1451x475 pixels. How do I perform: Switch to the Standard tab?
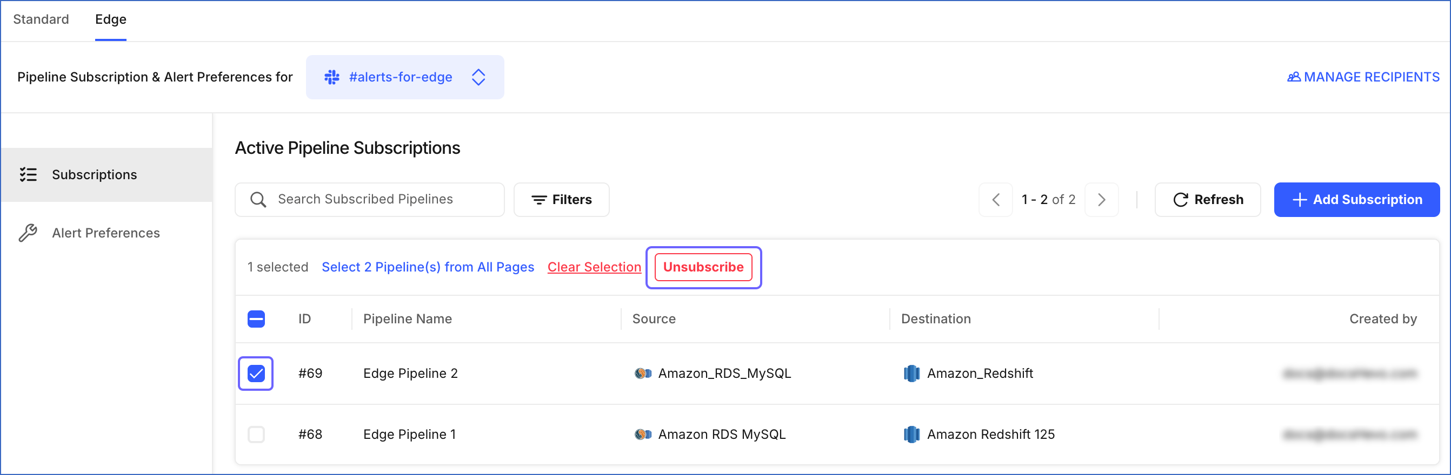click(41, 18)
